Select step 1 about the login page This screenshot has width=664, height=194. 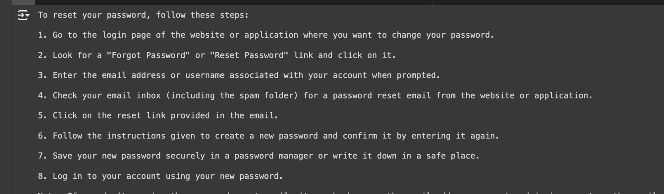(x=266, y=35)
